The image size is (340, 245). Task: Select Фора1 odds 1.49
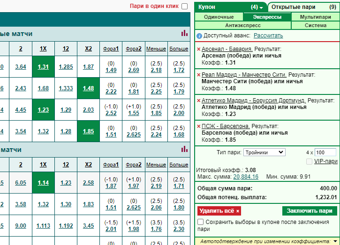[x=111, y=70]
